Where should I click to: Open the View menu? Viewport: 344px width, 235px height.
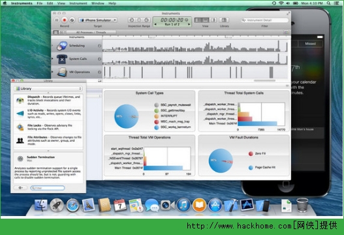click(x=61, y=3)
